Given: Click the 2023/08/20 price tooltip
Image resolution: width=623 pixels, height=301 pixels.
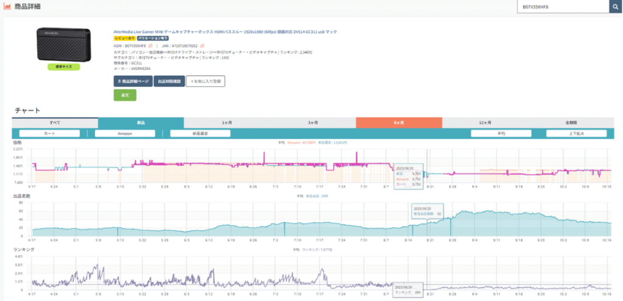Looking at the screenshot, I should coord(408,177).
